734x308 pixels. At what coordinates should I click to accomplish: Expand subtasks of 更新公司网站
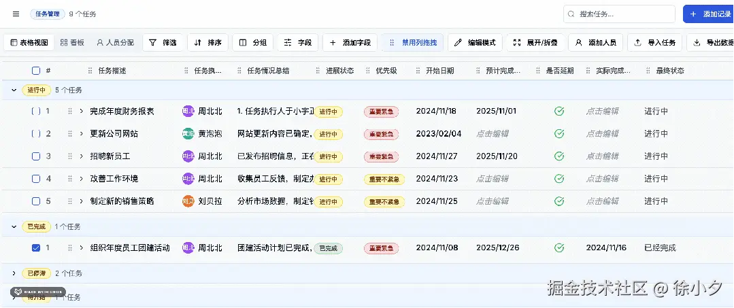pyautogui.click(x=82, y=134)
